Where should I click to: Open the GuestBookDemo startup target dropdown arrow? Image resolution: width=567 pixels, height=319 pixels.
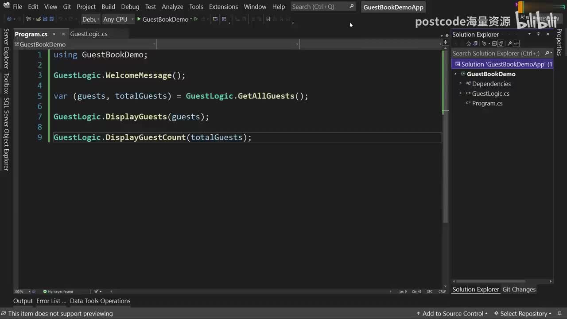pyautogui.click(x=191, y=19)
